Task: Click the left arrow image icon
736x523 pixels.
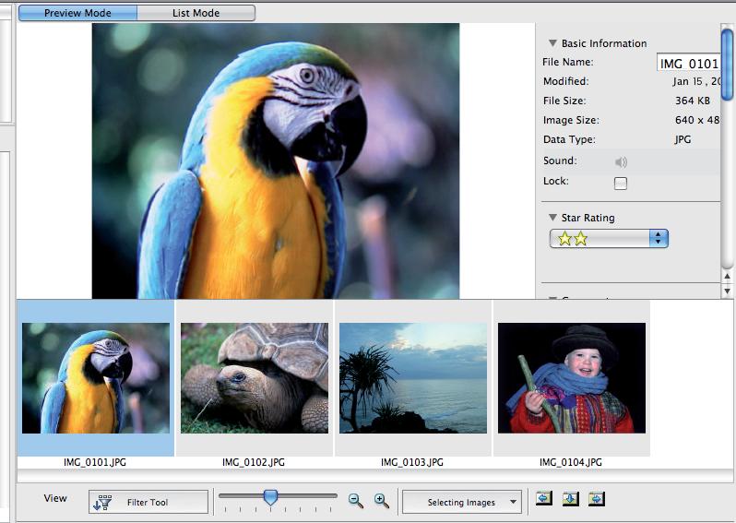Action: [544, 498]
